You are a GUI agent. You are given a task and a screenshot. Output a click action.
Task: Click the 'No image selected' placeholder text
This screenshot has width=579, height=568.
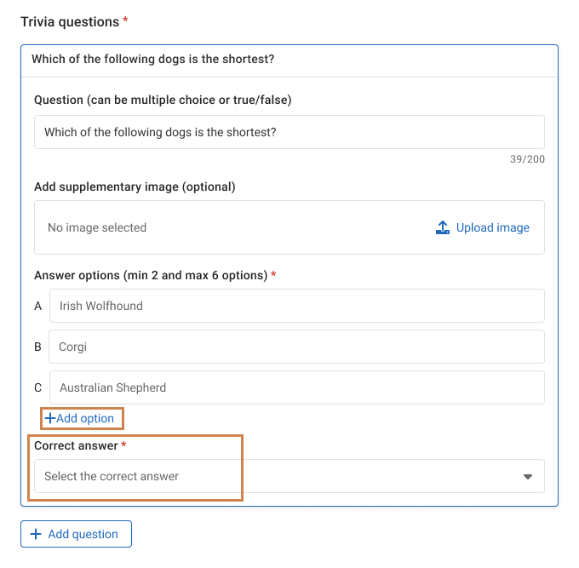(97, 227)
